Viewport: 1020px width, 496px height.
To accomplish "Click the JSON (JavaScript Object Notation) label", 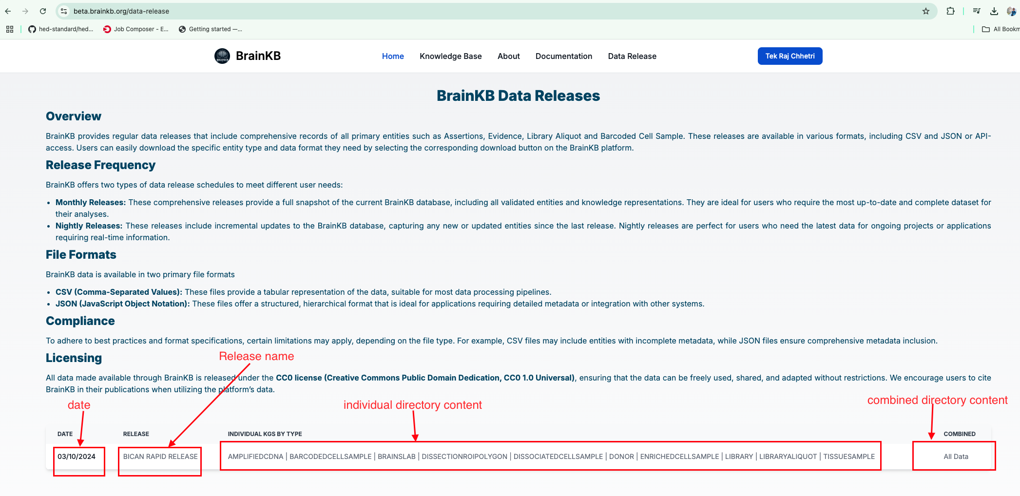I will point(123,304).
